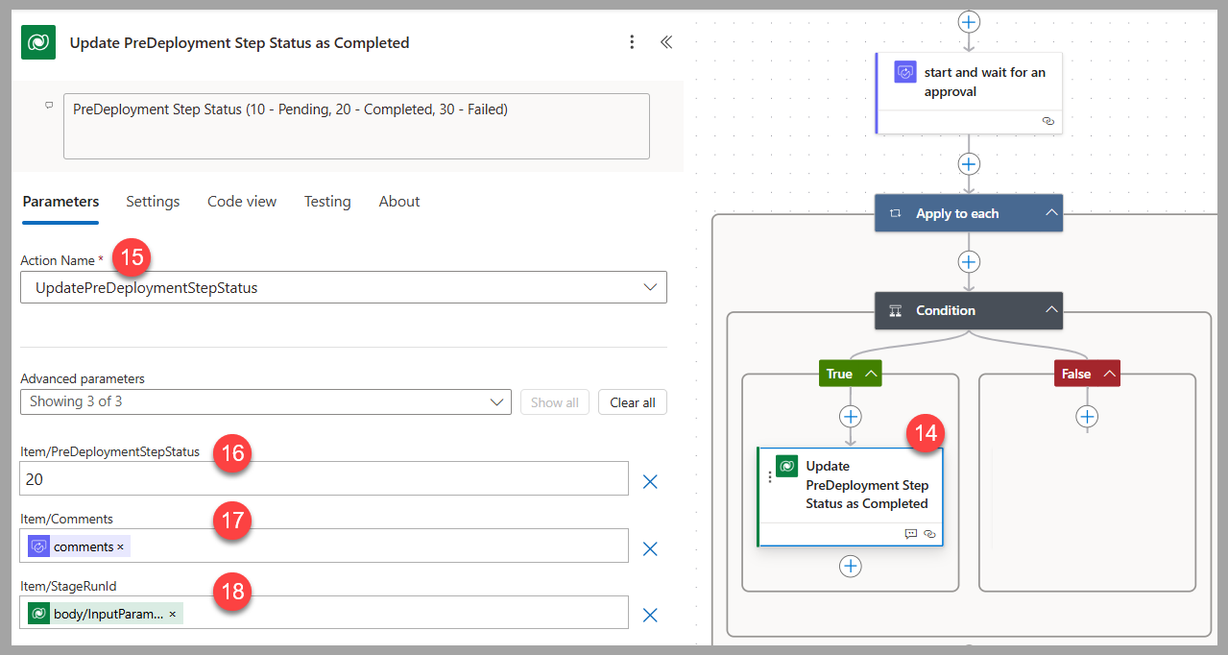Switch to the Code view tab
1228x655 pixels.
pos(241,202)
